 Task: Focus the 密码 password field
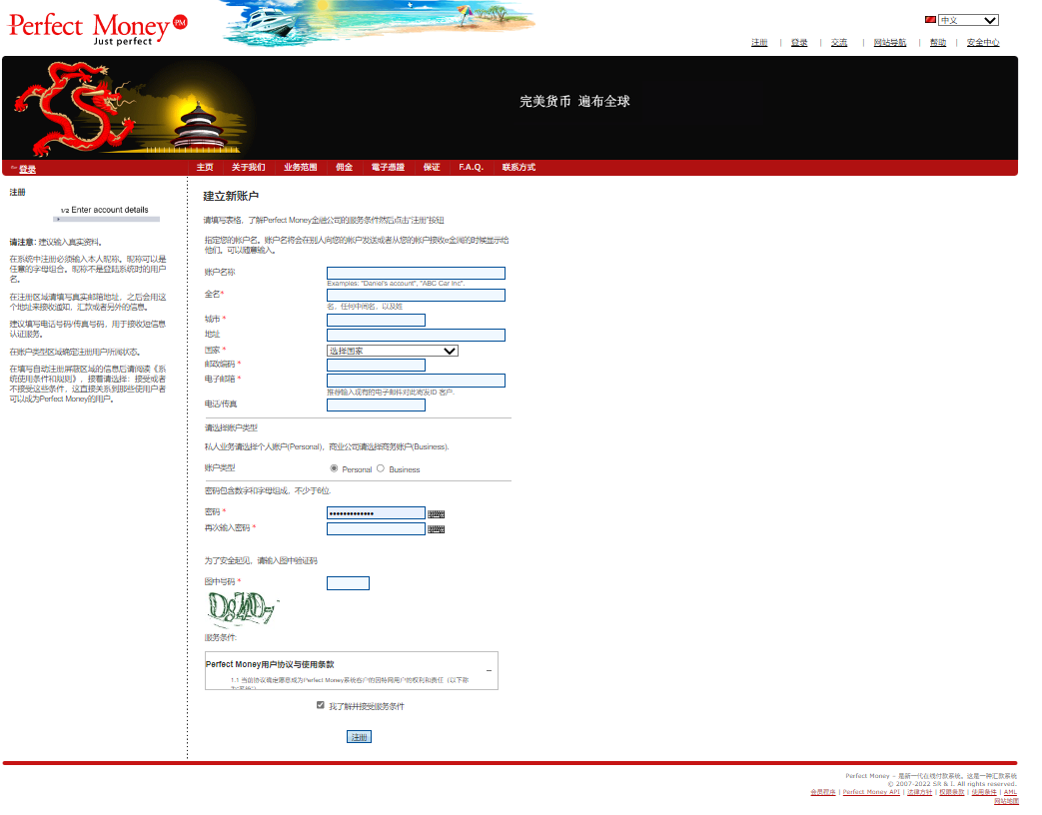coord(376,512)
